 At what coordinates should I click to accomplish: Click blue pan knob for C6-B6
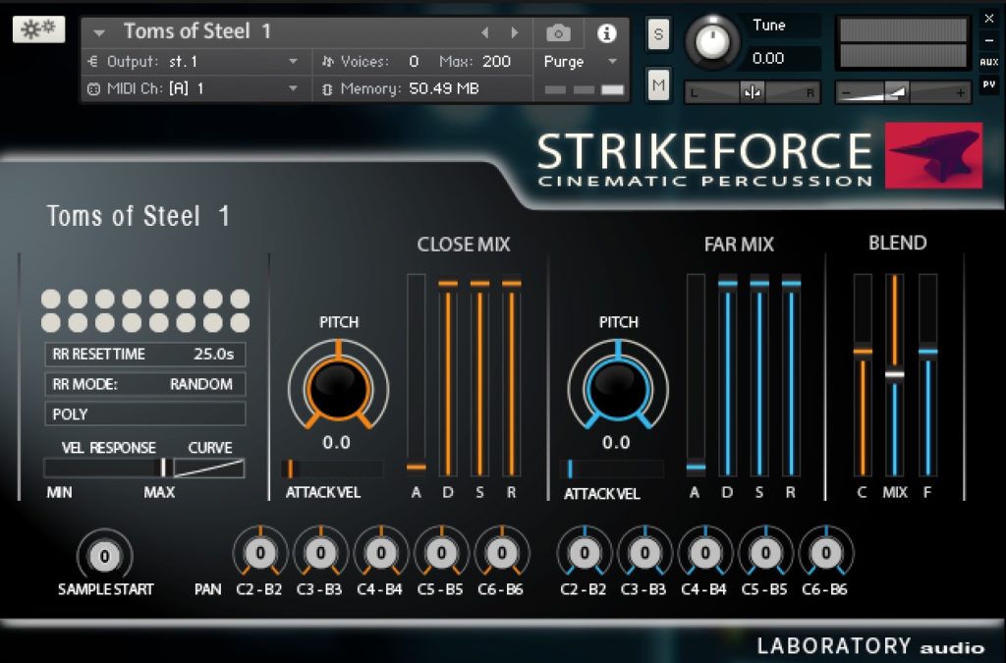pyautogui.click(x=825, y=553)
